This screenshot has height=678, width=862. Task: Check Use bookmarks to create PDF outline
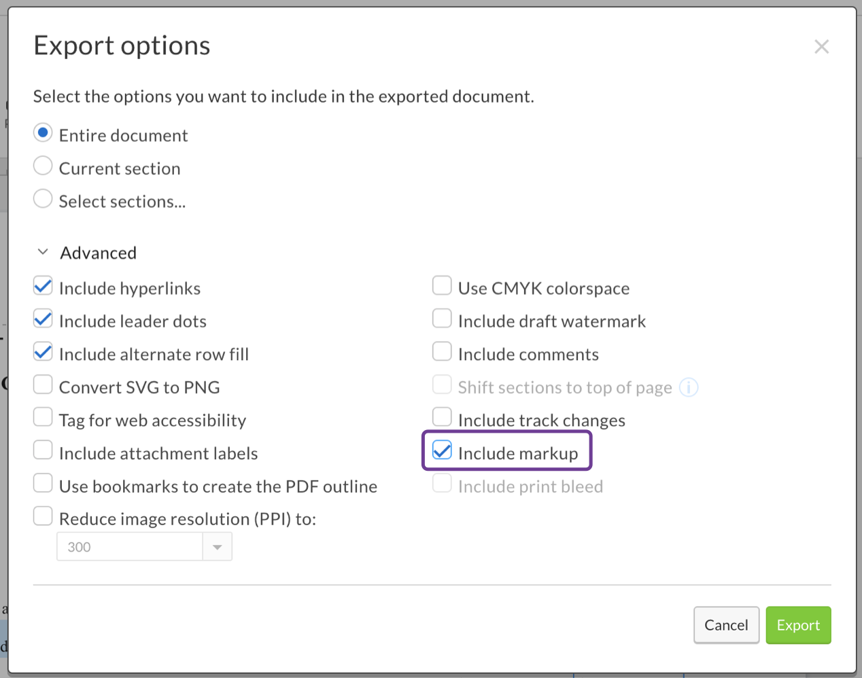click(x=43, y=484)
